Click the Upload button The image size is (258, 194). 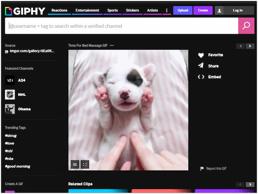(183, 10)
